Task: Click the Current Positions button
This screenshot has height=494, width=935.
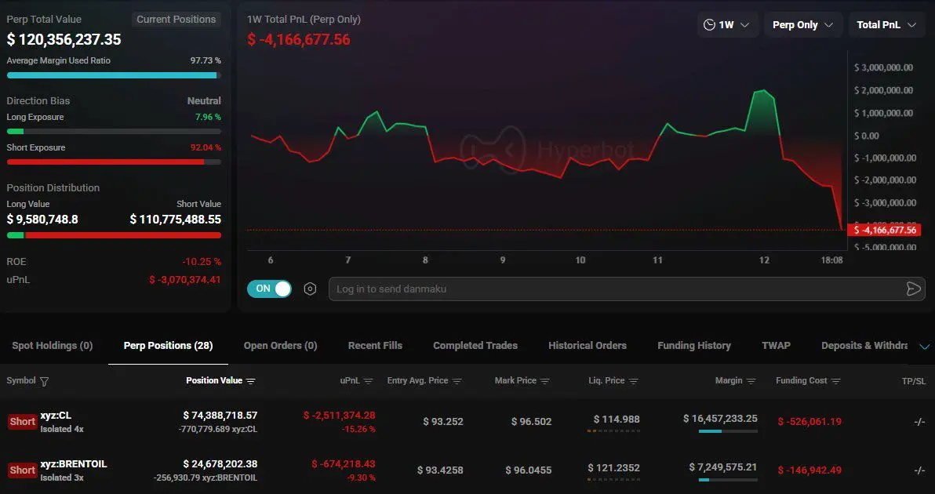Action: [x=176, y=19]
